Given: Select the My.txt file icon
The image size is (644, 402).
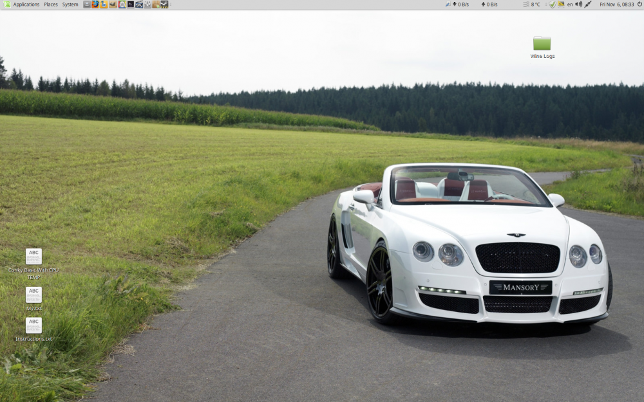Looking at the screenshot, I should (33, 295).
